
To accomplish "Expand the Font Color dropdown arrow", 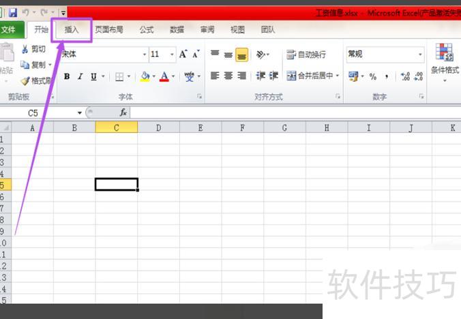I will pos(173,76).
